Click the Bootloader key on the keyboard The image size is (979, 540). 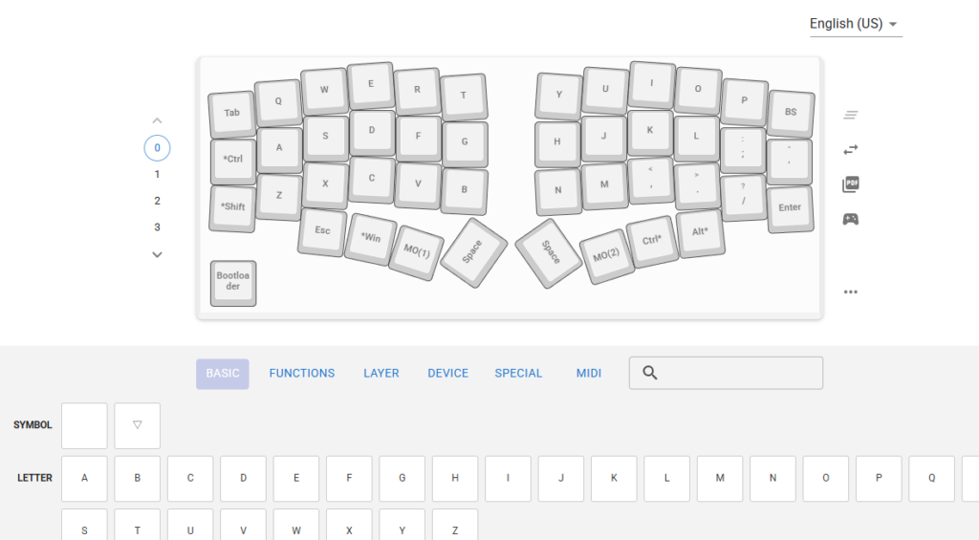pyautogui.click(x=232, y=282)
